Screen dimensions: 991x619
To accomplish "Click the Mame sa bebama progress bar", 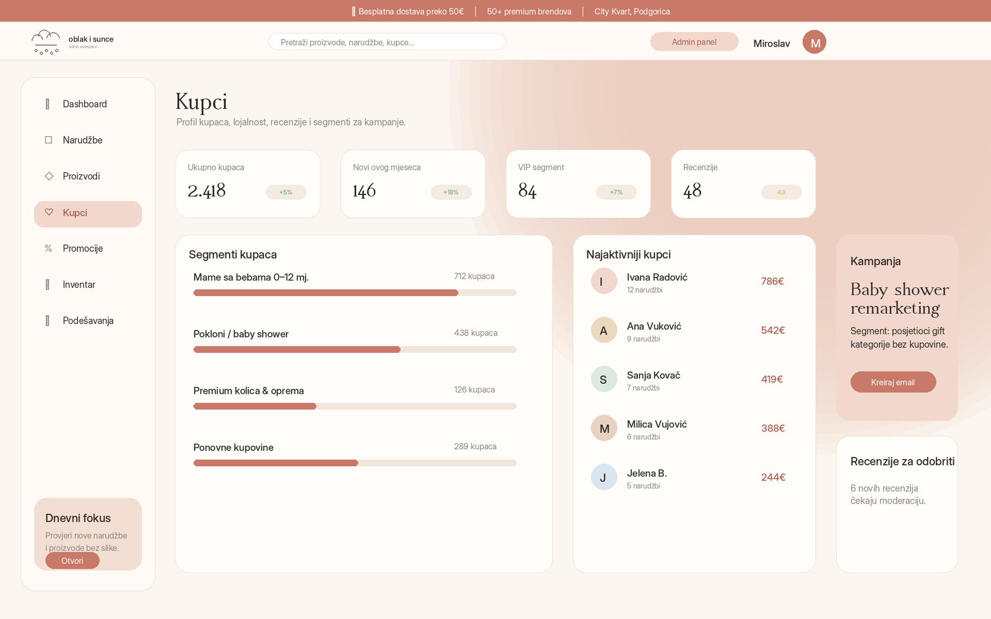I will [x=355, y=293].
